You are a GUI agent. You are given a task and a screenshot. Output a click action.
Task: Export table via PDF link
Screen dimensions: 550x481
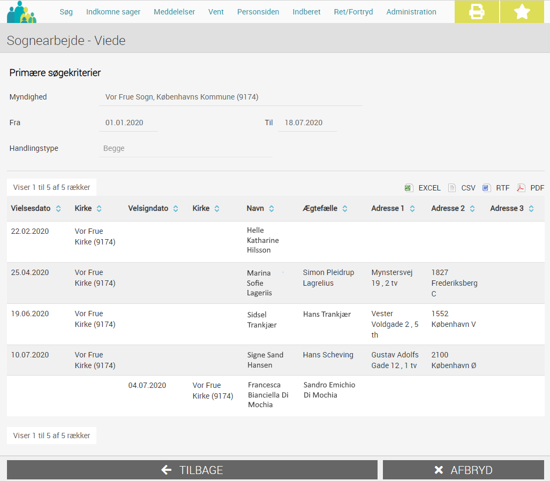537,188
